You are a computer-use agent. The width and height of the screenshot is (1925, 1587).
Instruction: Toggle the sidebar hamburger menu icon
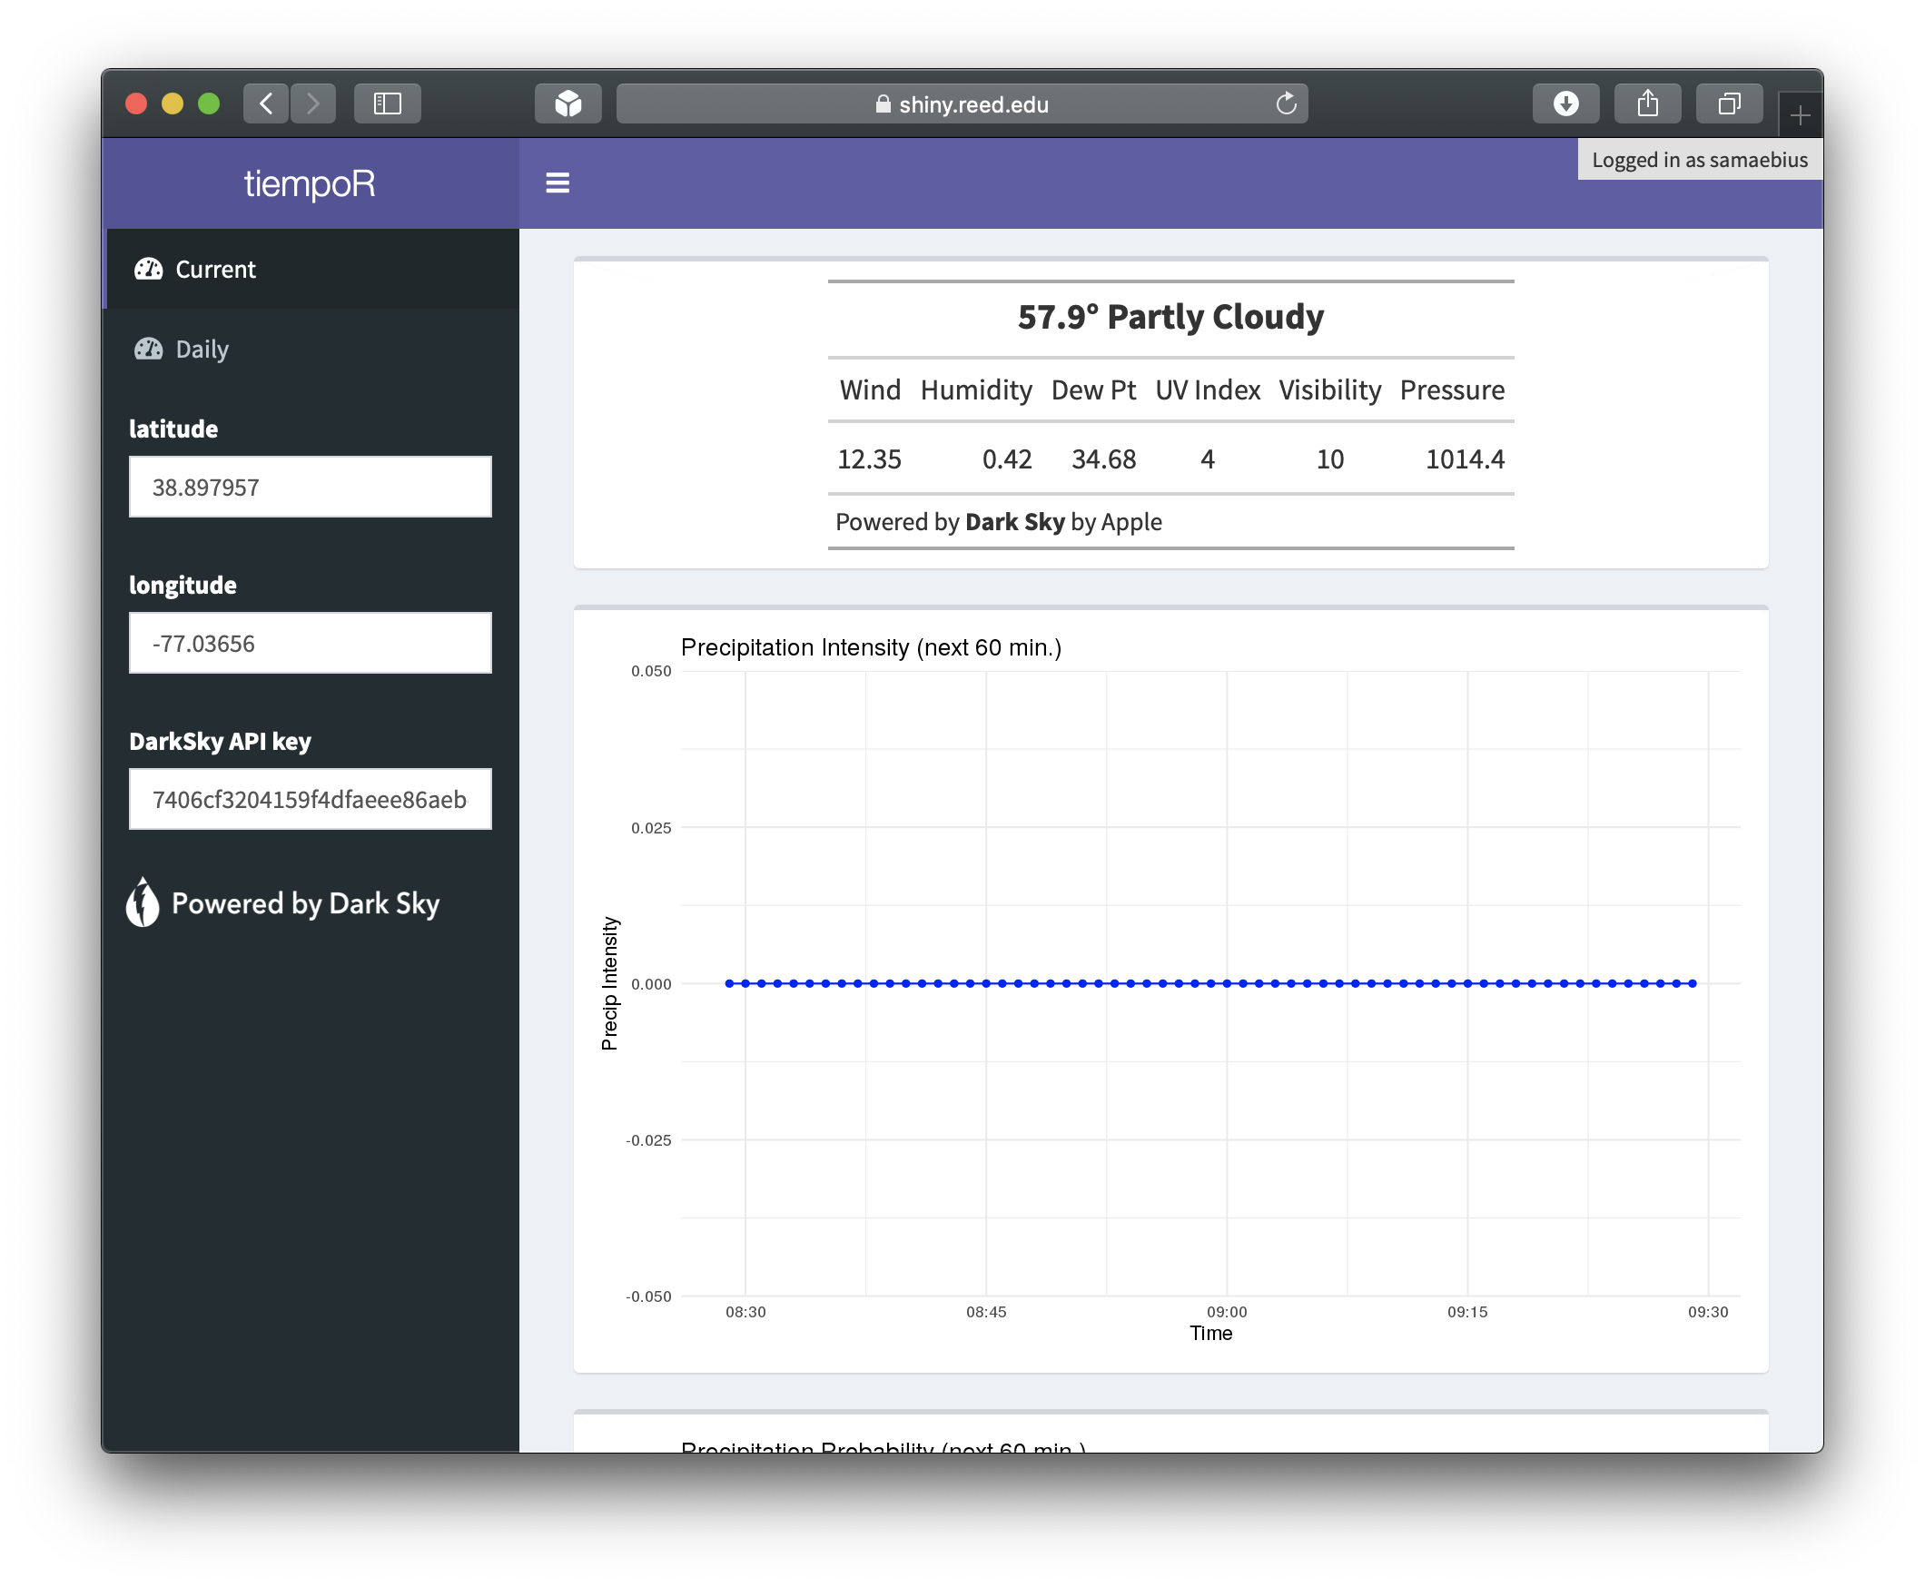pos(558,182)
